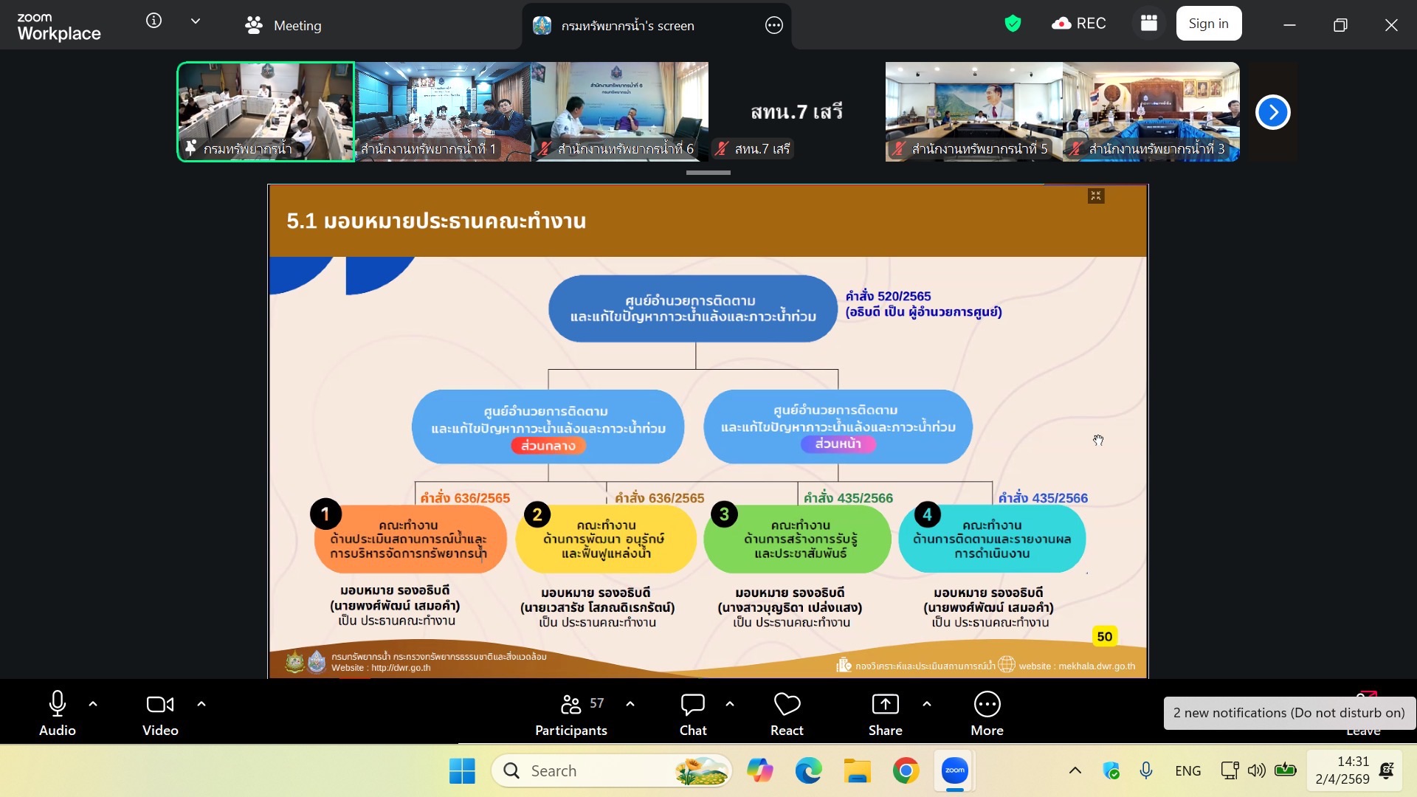The image size is (1417, 797).
Task: Open the More options menu
Action: 987,705
